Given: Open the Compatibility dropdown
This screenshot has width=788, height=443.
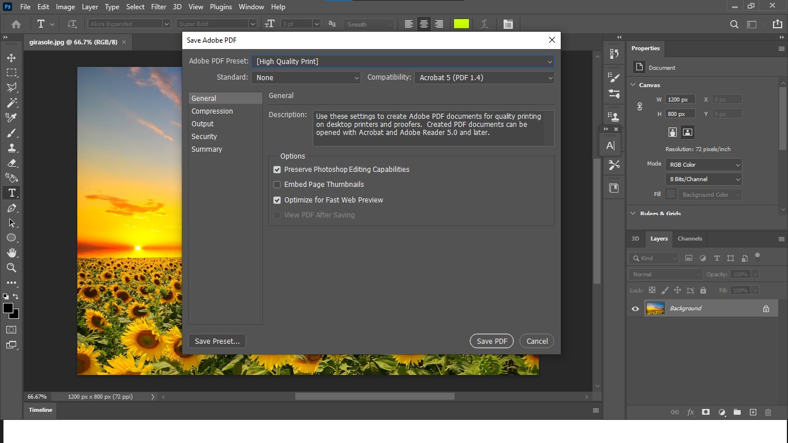Looking at the screenshot, I should coord(549,77).
